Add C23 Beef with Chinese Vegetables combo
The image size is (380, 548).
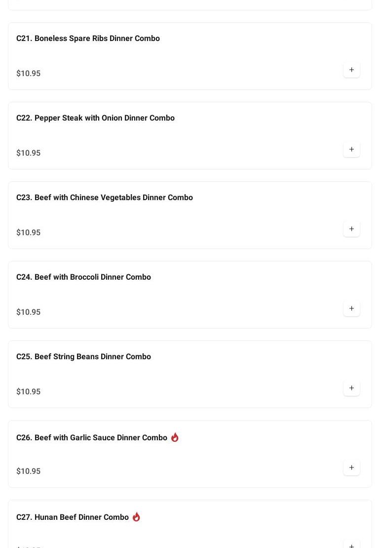(351, 229)
